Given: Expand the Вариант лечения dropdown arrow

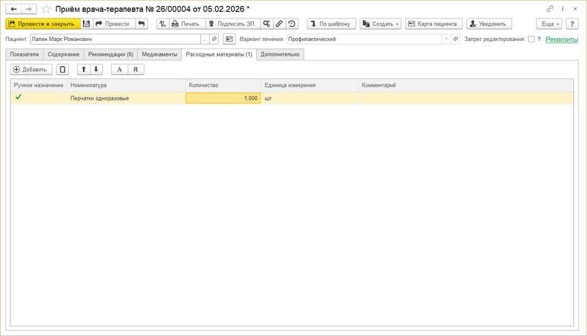Looking at the screenshot, I should pos(446,39).
